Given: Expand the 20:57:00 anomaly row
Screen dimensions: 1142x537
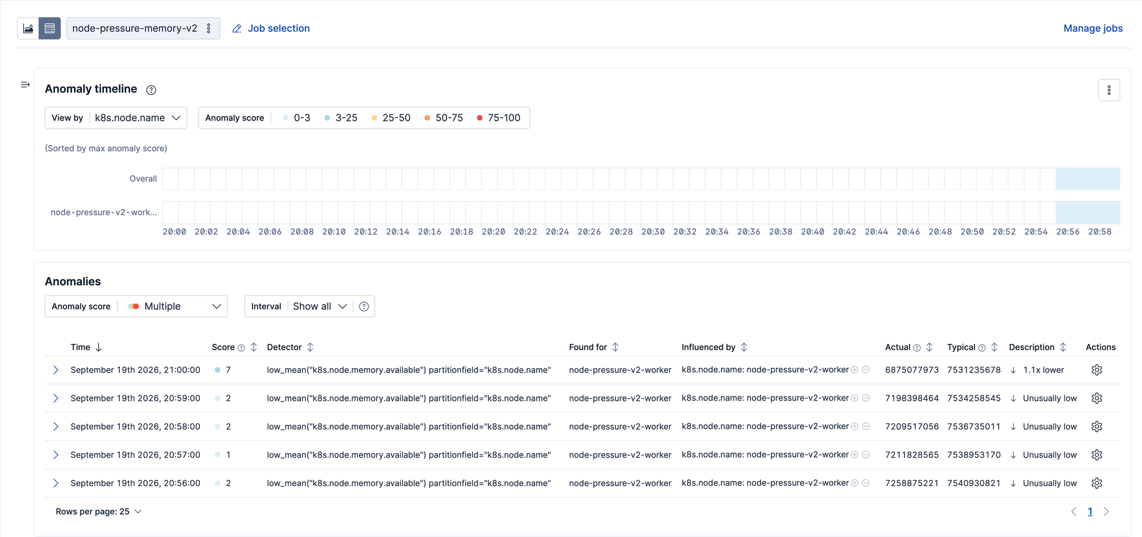Looking at the screenshot, I should click(55, 455).
